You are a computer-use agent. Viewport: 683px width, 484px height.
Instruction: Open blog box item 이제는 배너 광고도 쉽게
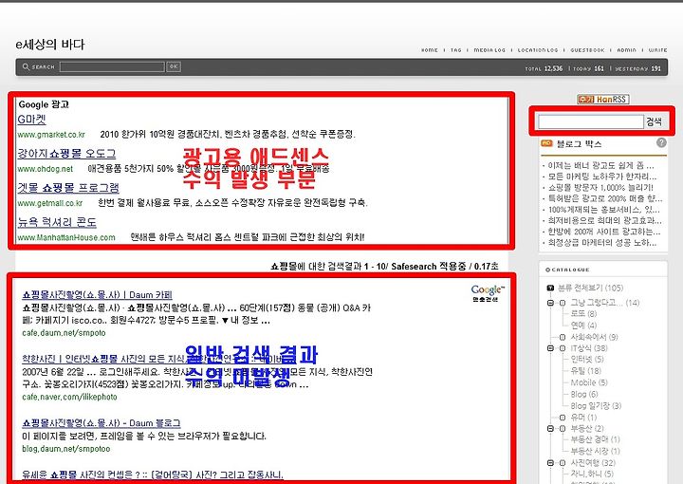click(600, 165)
